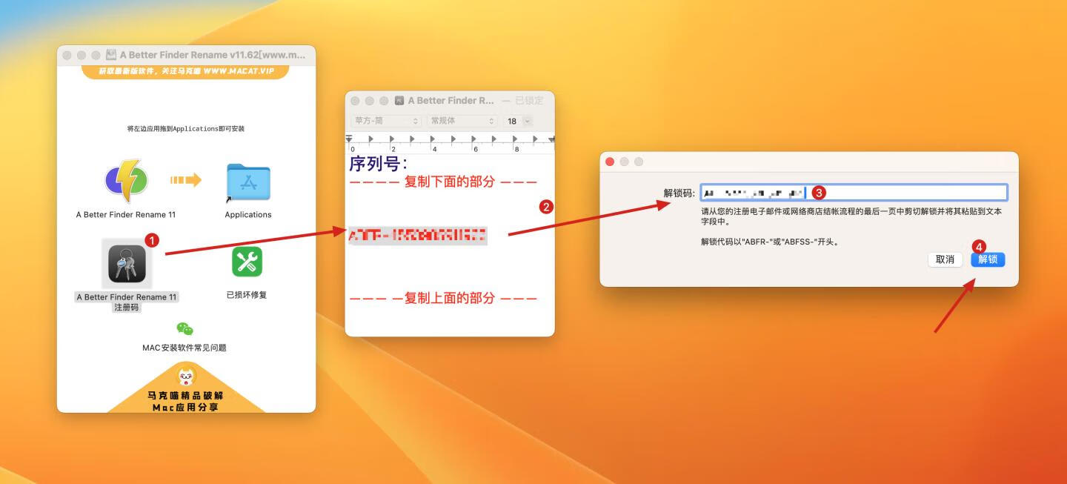
Task: Click the ruler in the text editor window
Action: 450,143
